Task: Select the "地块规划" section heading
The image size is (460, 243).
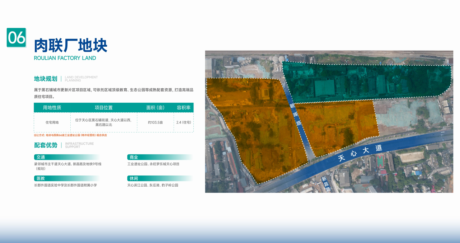Action: pos(46,79)
